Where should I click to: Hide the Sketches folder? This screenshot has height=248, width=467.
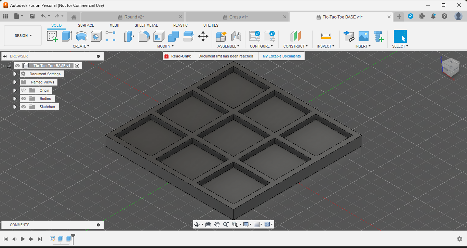pos(23,107)
